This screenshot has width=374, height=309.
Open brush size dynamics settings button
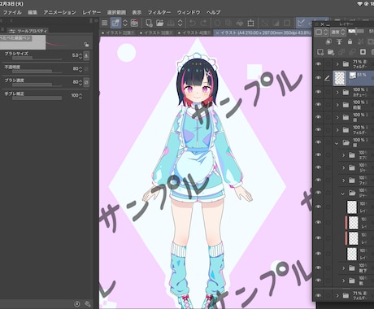point(86,55)
